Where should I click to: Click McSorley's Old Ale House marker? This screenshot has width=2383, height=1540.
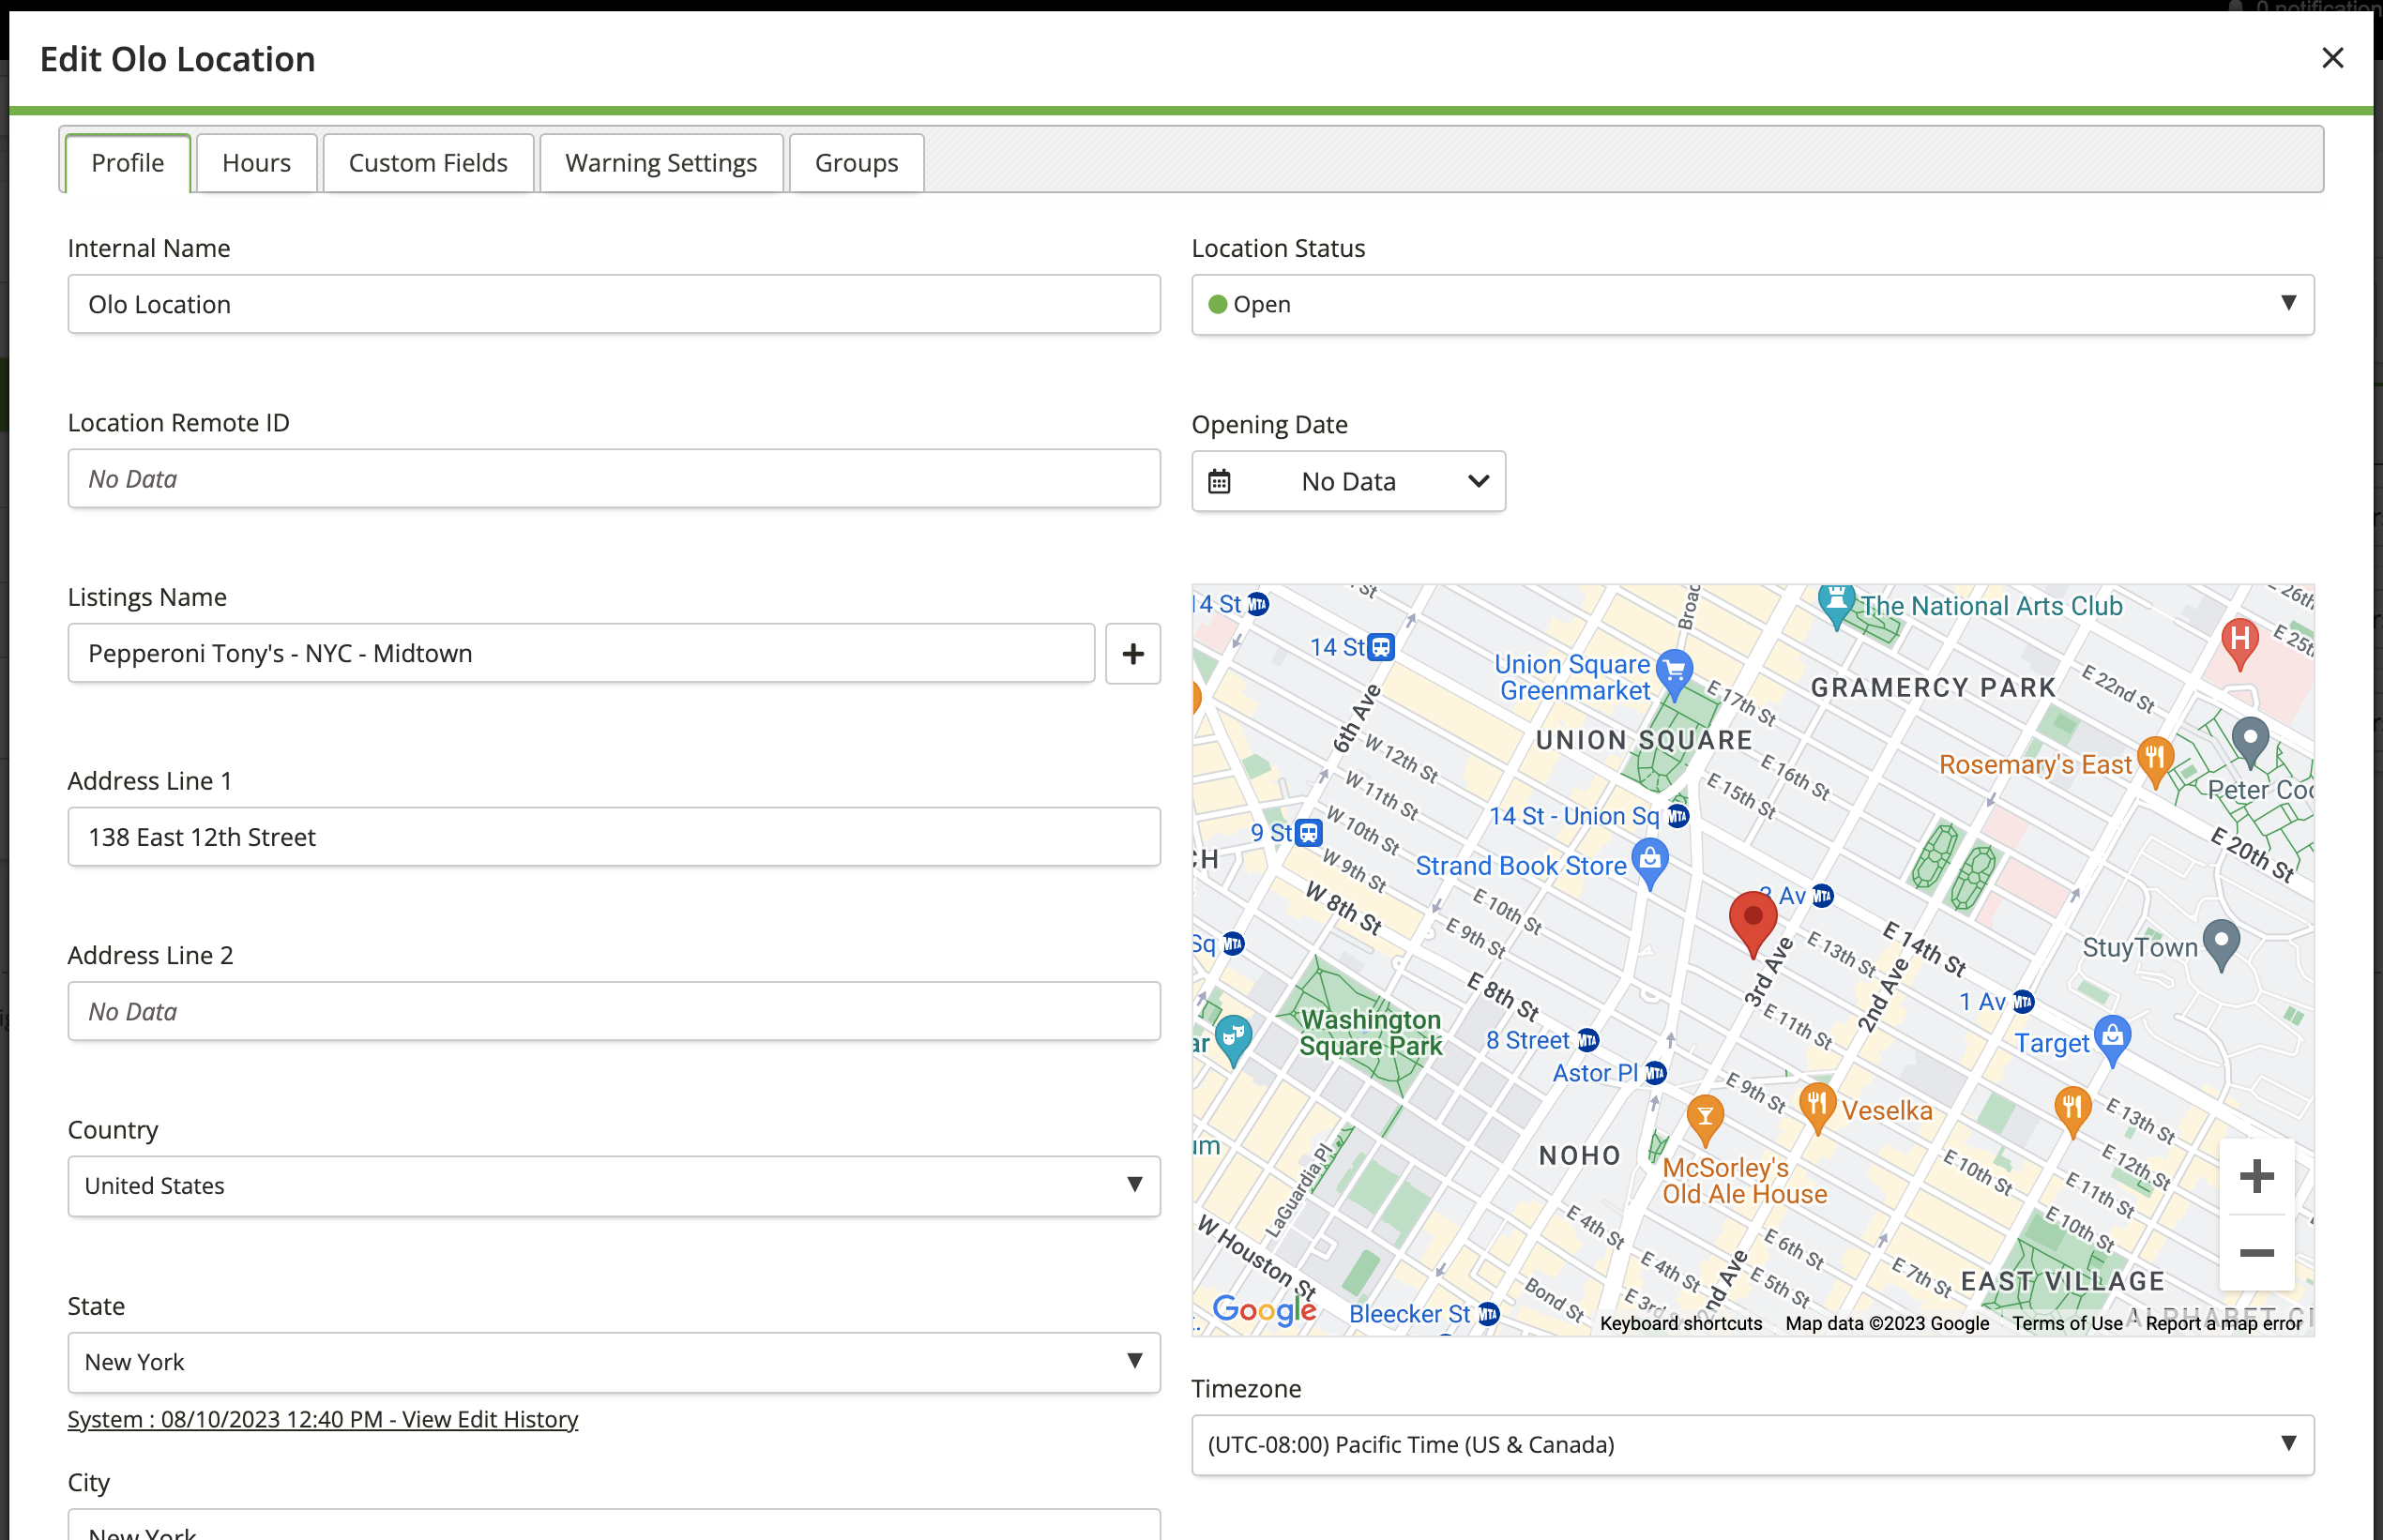[x=1705, y=1120]
